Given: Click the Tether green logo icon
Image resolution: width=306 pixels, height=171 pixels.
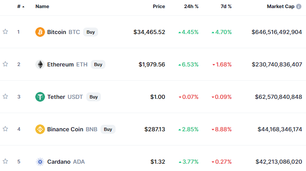Looking at the screenshot, I should pyautogui.click(x=40, y=97).
